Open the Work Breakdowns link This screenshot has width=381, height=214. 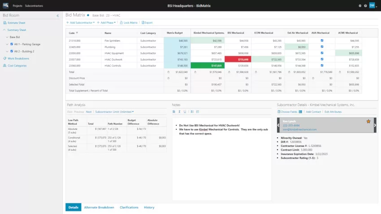[x=18, y=59]
